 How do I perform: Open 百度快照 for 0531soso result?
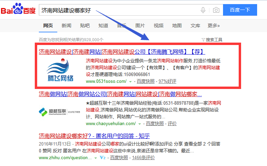click(x=145, y=81)
